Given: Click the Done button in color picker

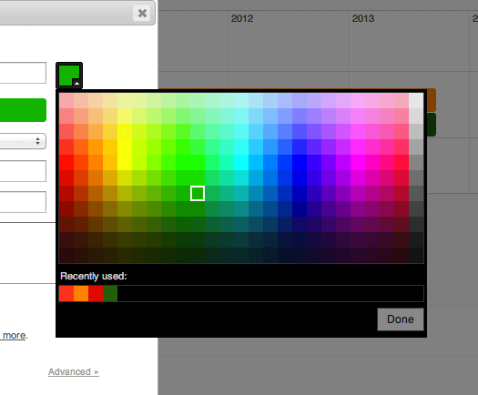Looking at the screenshot, I should (401, 319).
